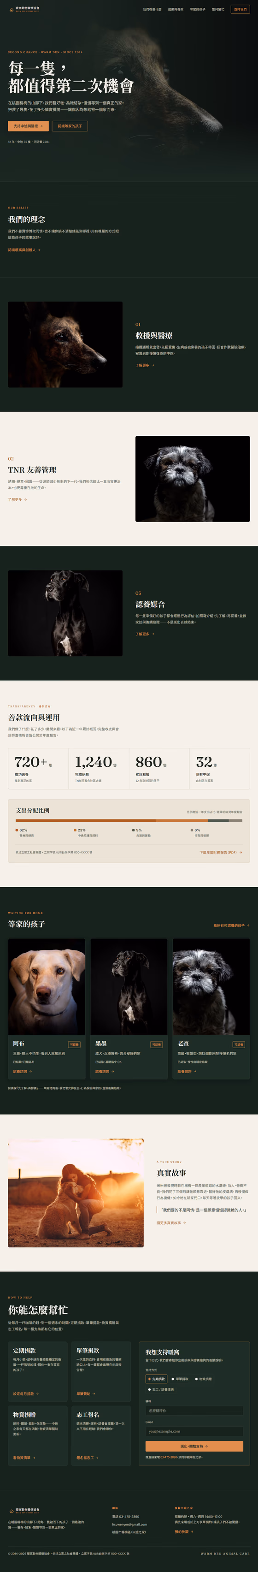Click 了解更多 under 救援與醫療

point(145,366)
